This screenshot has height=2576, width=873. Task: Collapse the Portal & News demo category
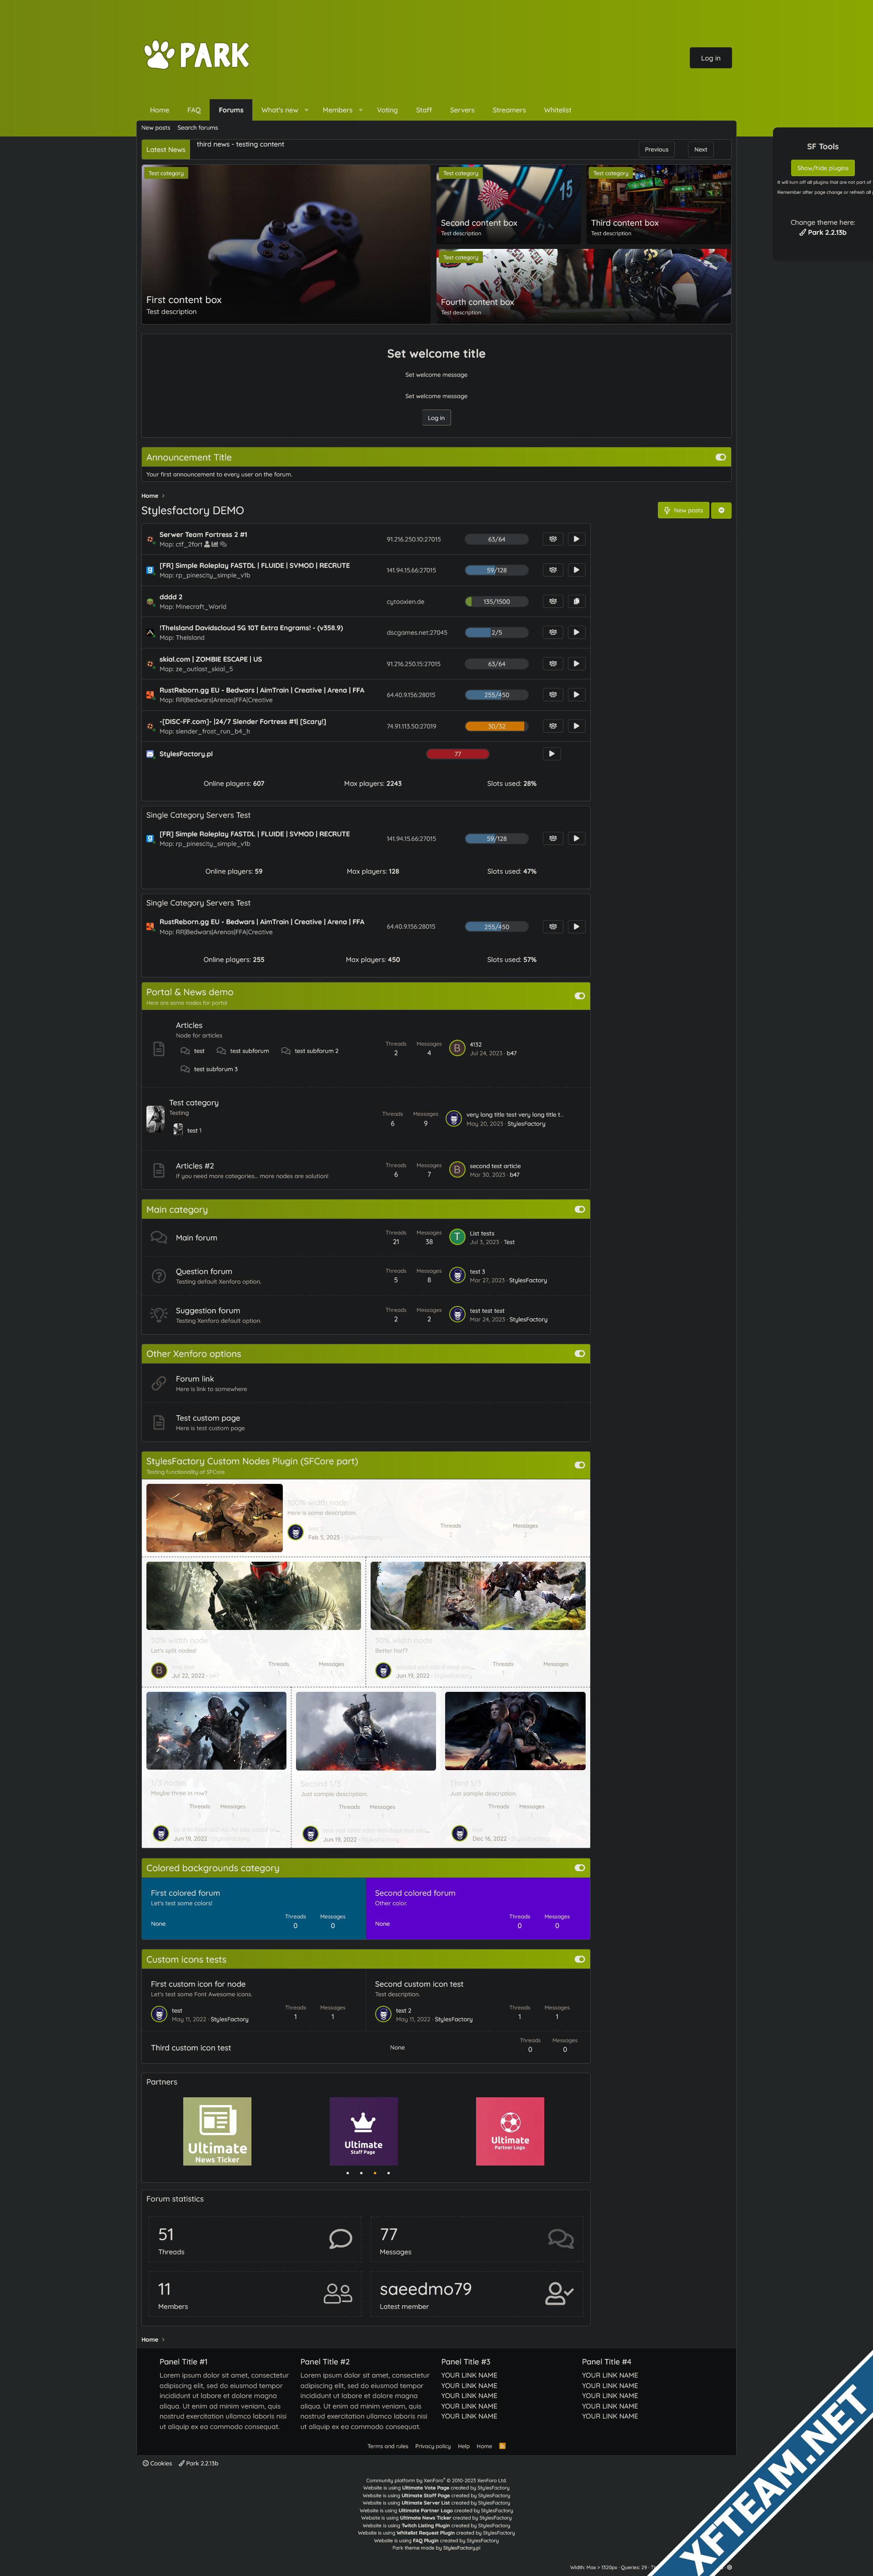579,996
